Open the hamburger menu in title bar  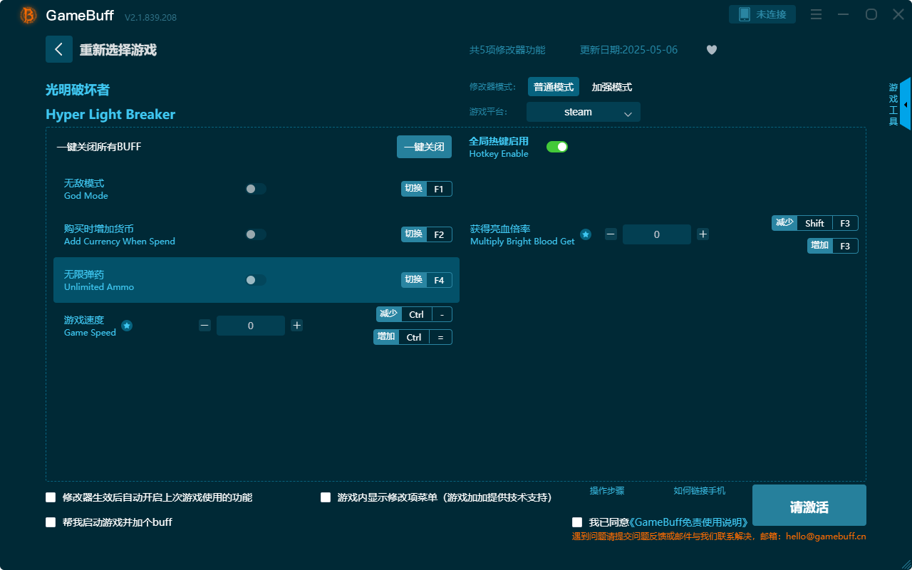pos(817,15)
